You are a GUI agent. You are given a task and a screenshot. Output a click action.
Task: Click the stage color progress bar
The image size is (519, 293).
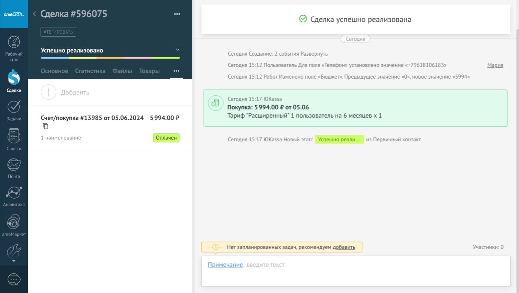tap(110, 58)
